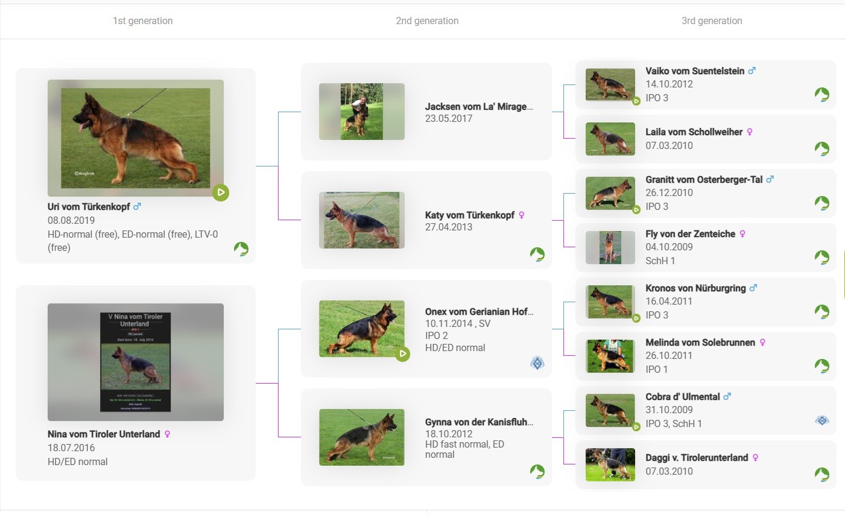Click Daggi v. Tirolerunterland thumbnail image
845x523 pixels.
click(610, 464)
